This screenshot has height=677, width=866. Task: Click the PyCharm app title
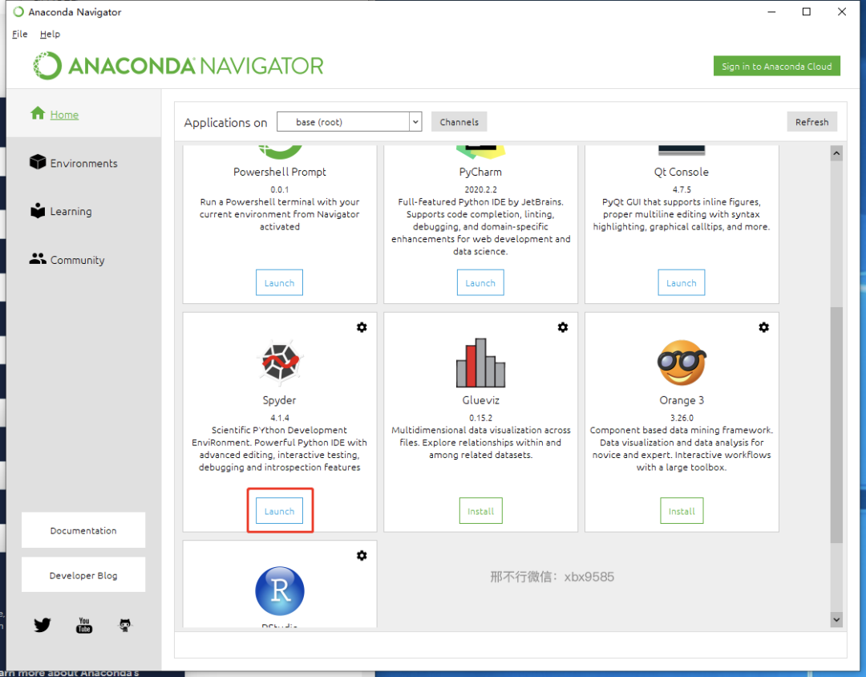coord(480,172)
